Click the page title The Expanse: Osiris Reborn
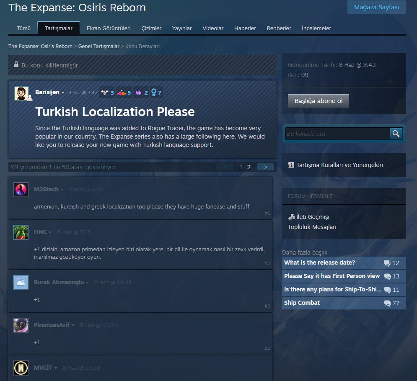This screenshot has height=381, width=417. tap(77, 8)
